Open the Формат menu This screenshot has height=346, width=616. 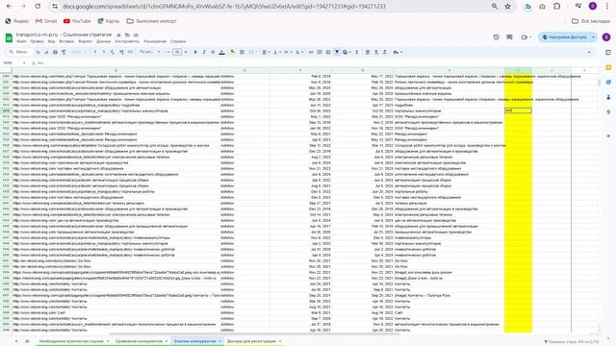click(x=86, y=41)
